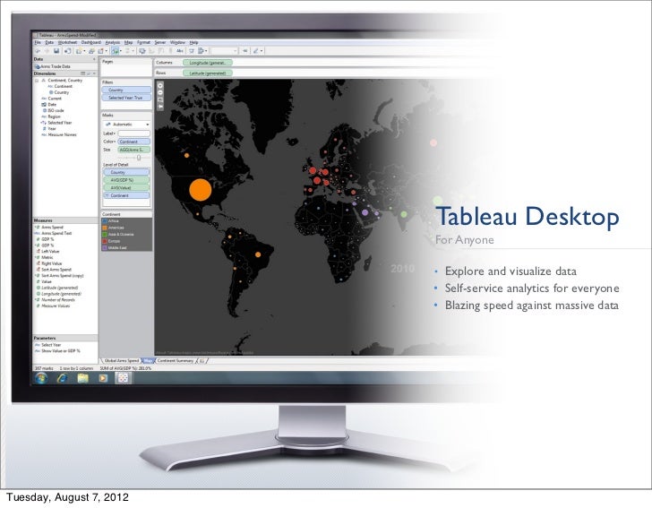Viewport: 652px width, 508px height.
Task: Click the Country Level of Detail pill
Action: tap(126, 172)
